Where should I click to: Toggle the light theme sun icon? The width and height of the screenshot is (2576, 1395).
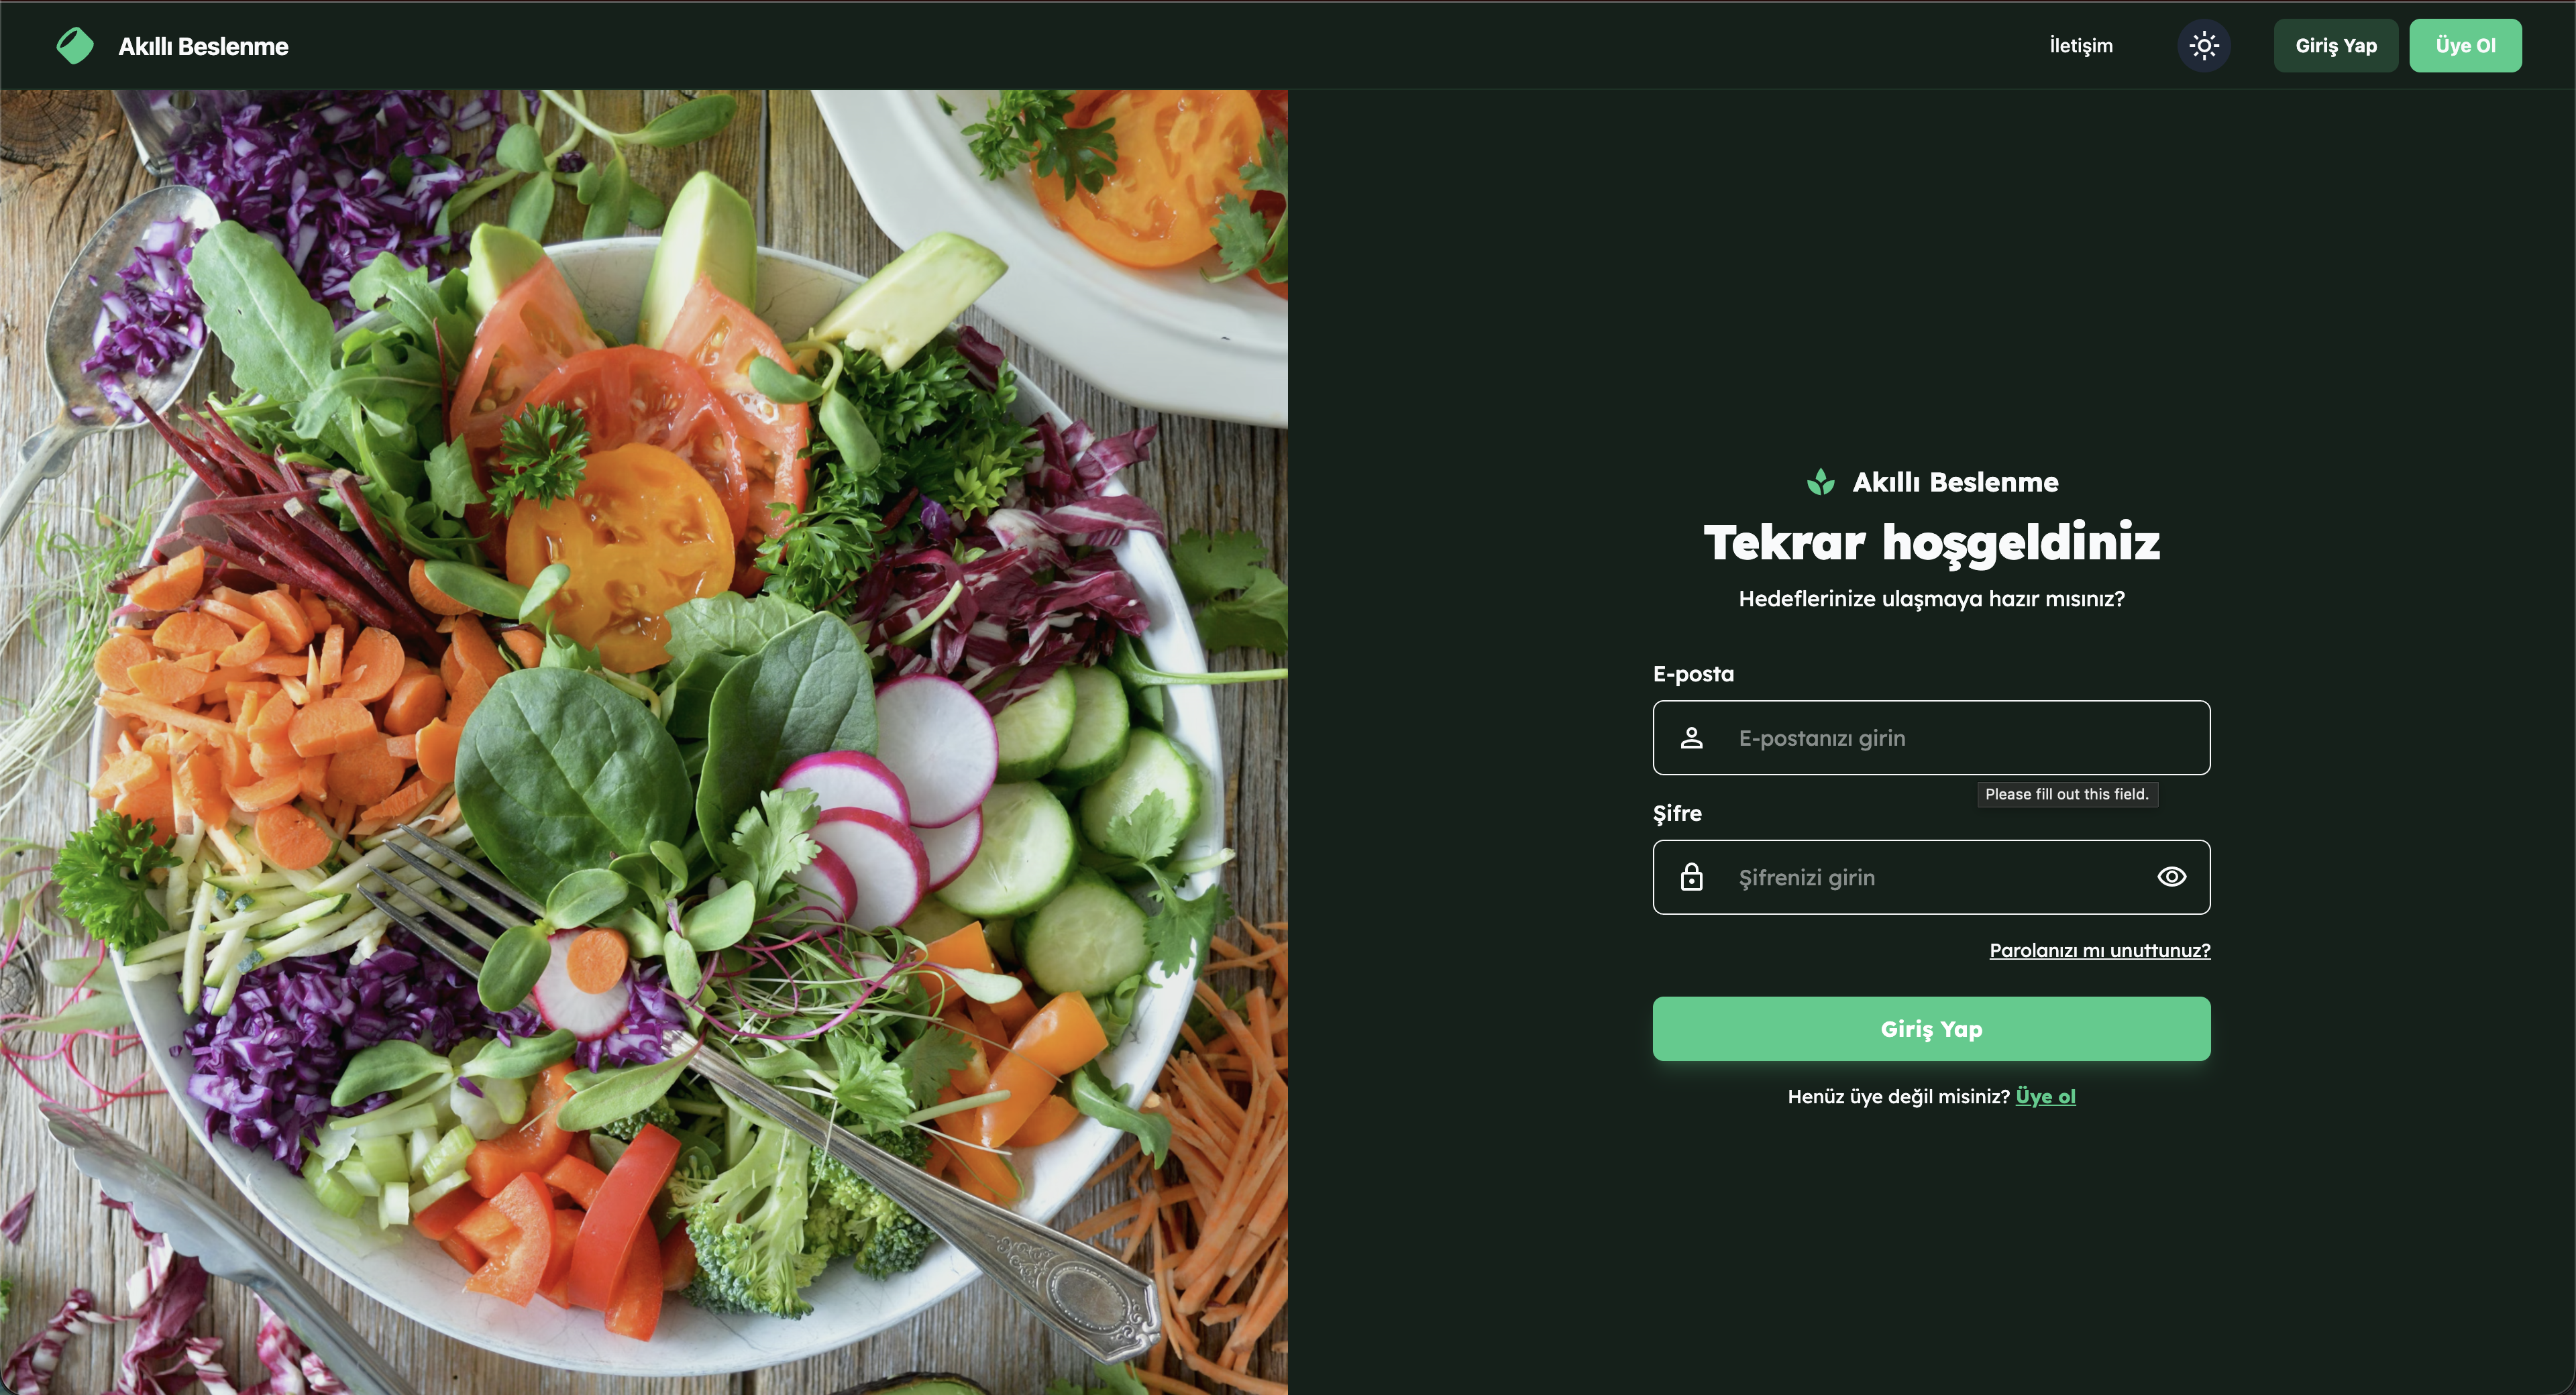click(x=2204, y=45)
